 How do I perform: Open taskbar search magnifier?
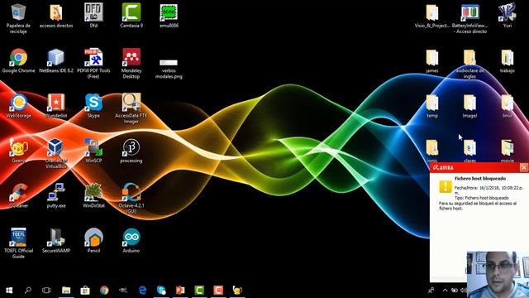coord(28,291)
